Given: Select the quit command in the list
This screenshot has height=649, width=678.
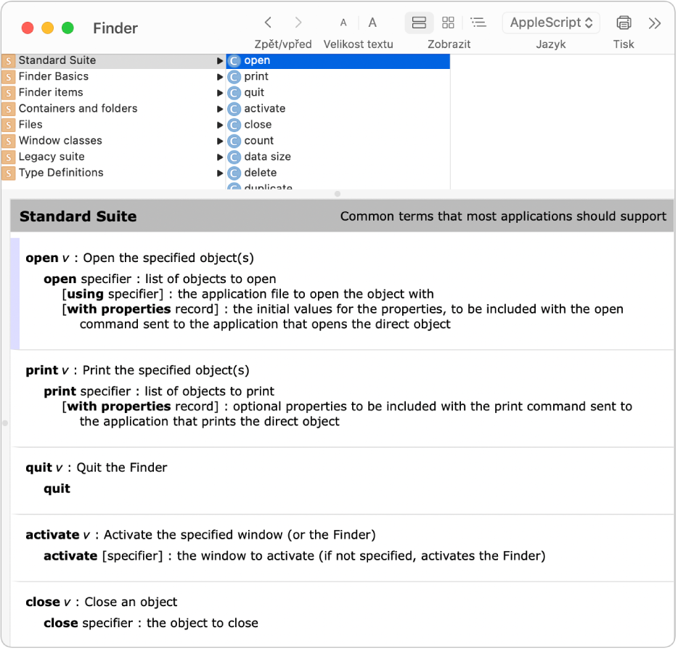Looking at the screenshot, I should pos(253,92).
